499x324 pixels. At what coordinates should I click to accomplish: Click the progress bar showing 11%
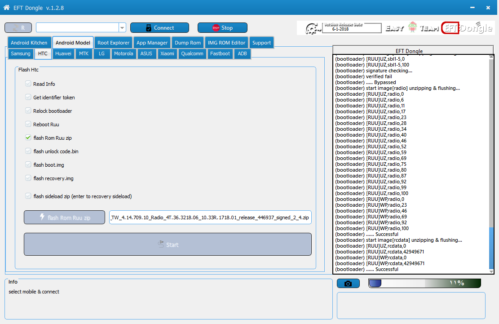(x=424, y=283)
